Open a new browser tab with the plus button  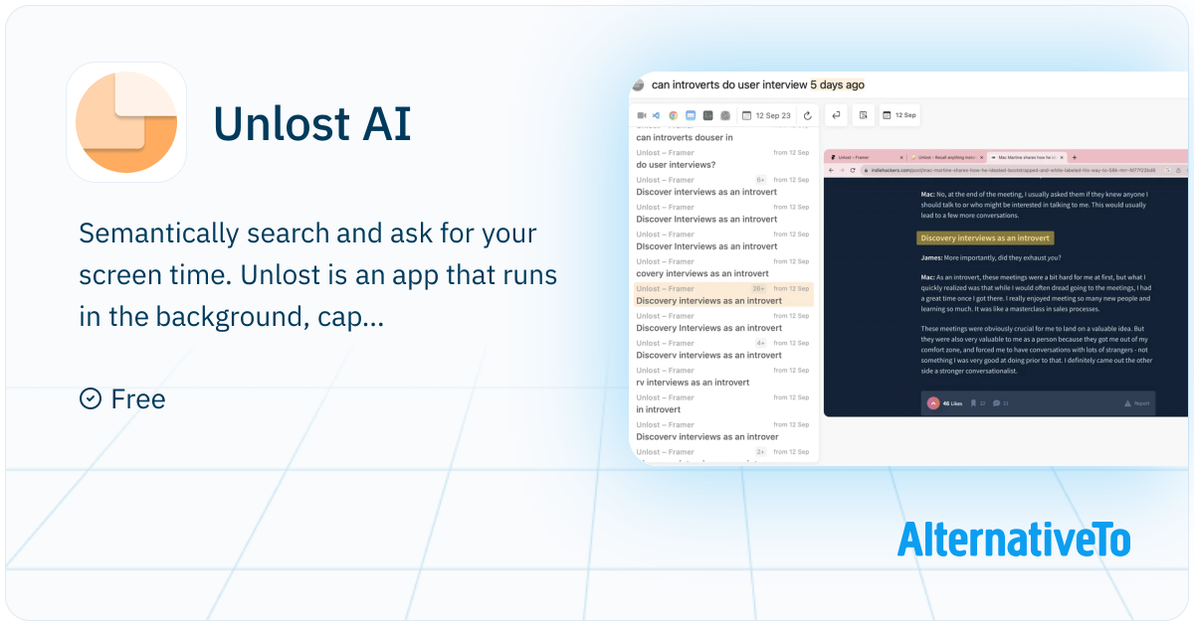[1075, 157]
